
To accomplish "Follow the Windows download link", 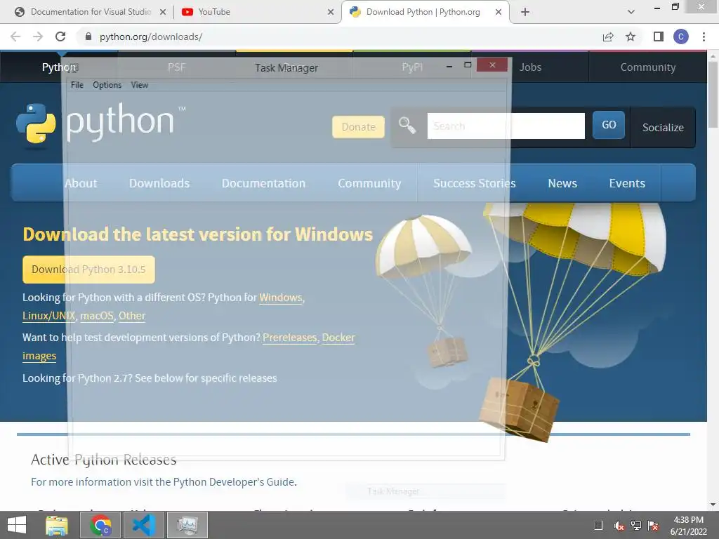I will click(281, 298).
